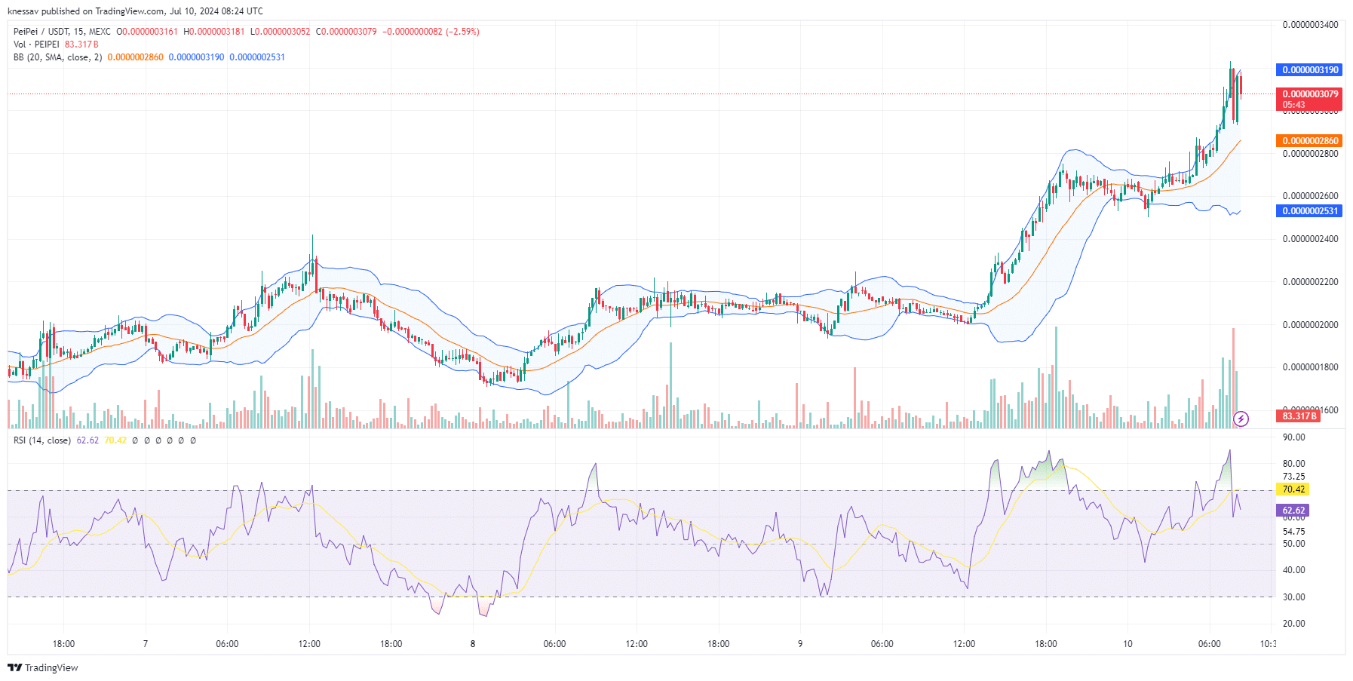1353x681 pixels.
Task: Click the 54.75 RSI axis label
Action: point(1293,532)
